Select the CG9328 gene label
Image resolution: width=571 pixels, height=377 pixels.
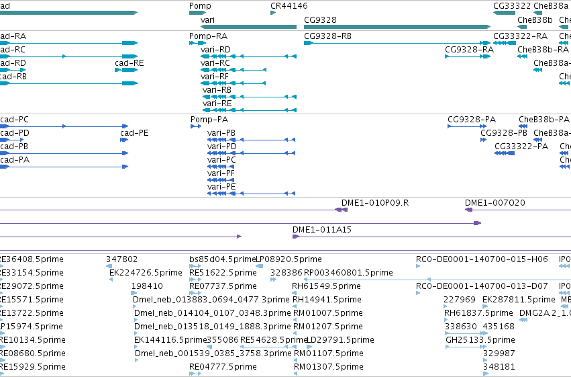pos(320,20)
